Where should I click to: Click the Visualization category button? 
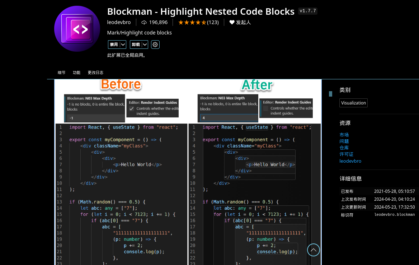pos(353,103)
